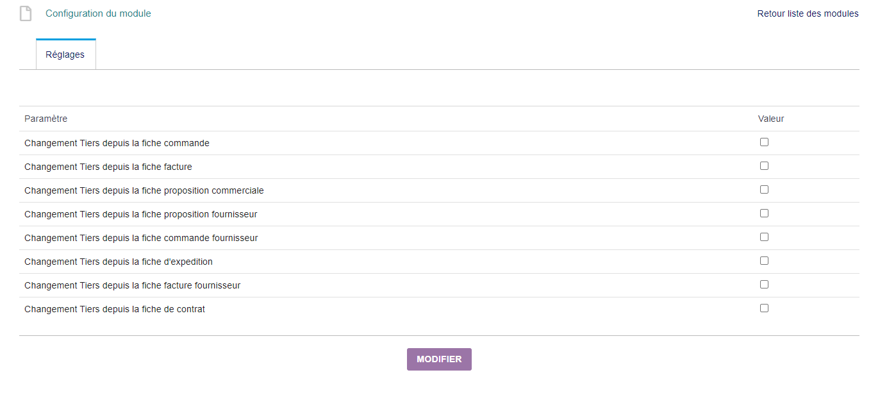Check the proposition commerciale option

pos(764,190)
